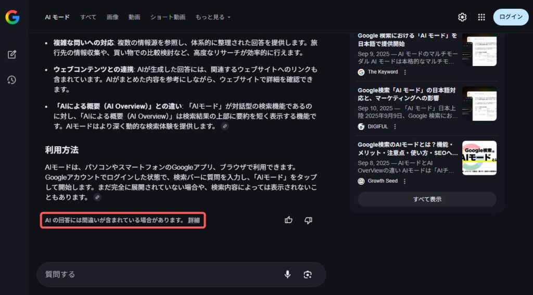Click Growth Seed source favicon
The width and height of the screenshot is (533, 295).
[361, 181]
